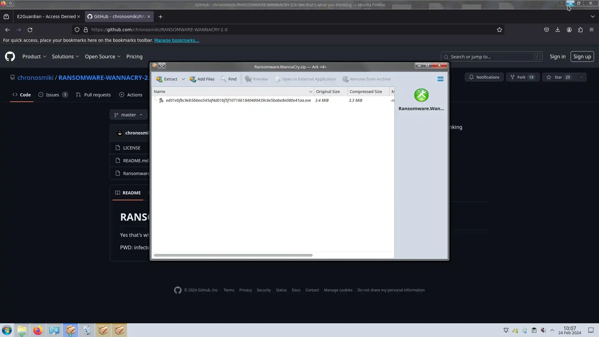
Task: Click the GitHub logo home icon
Action: click(x=10, y=56)
